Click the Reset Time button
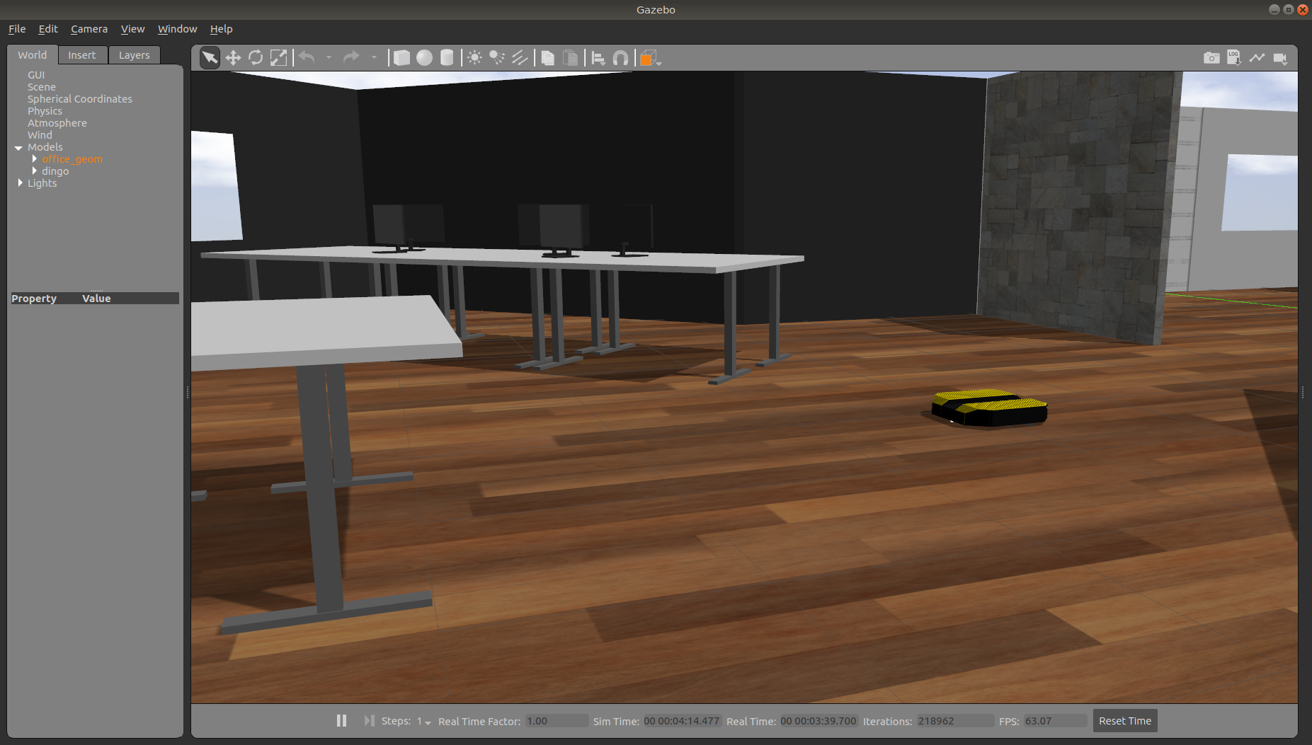Viewport: 1312px width, 745px height. tap(1124, 721)
